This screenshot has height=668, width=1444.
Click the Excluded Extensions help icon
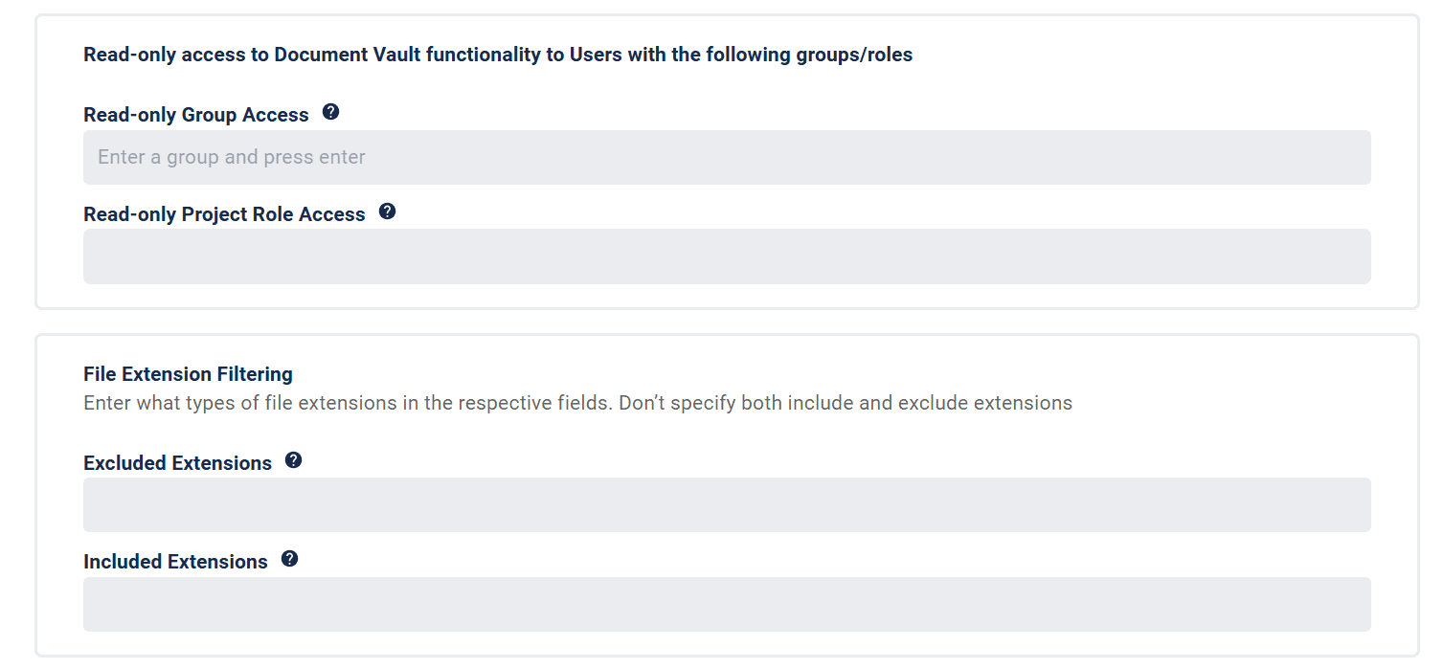(x=294, y=460)
